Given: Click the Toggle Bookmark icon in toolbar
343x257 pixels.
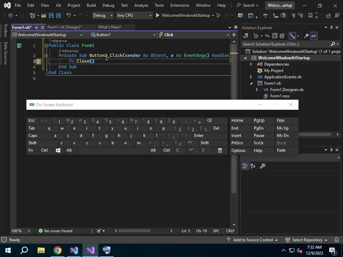Looking at the screenshot, I should coord(310,15).
